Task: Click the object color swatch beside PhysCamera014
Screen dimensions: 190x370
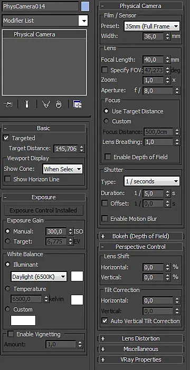Action: click(85, 6)
